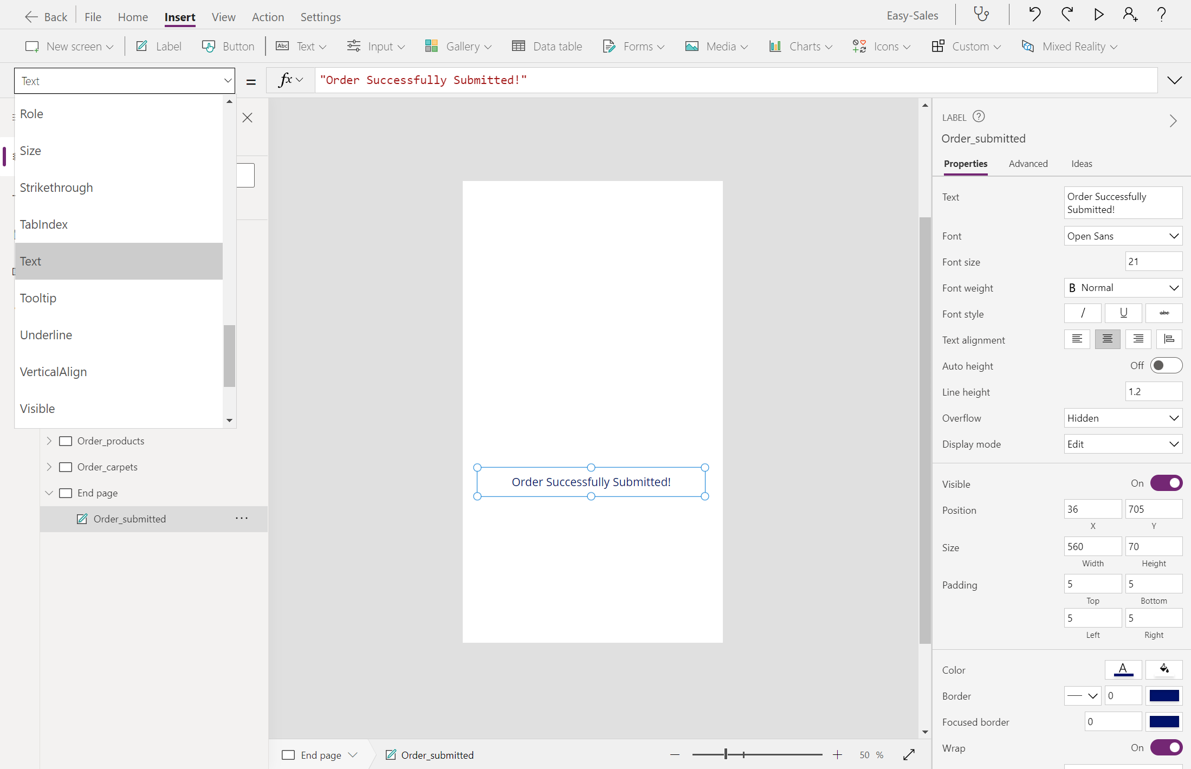Click the Undo arrow icon
This screenshot has height=769, width=1191.
(1034, 15)
